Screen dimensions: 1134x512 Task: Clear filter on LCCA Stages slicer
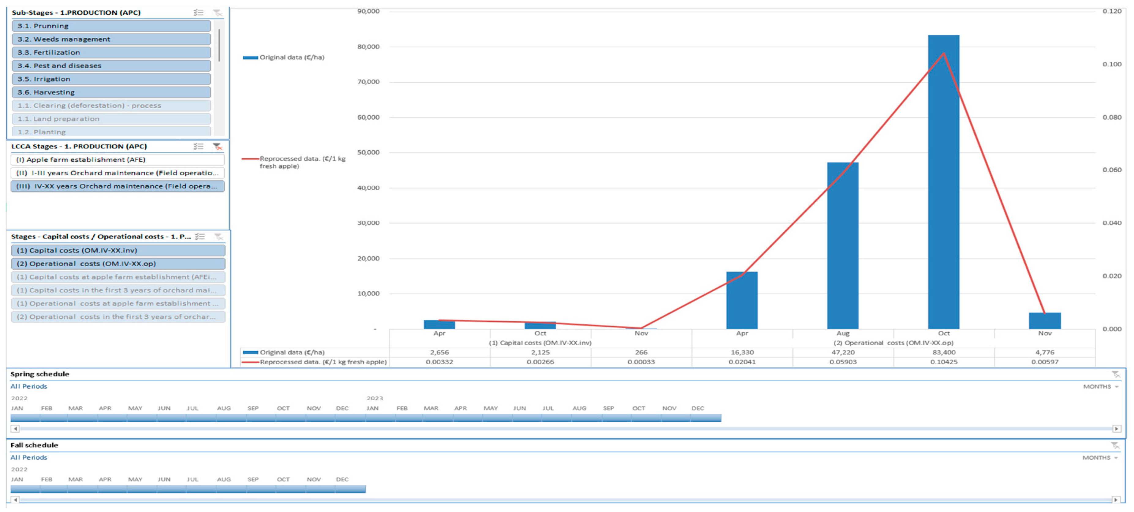coord(218,146)
